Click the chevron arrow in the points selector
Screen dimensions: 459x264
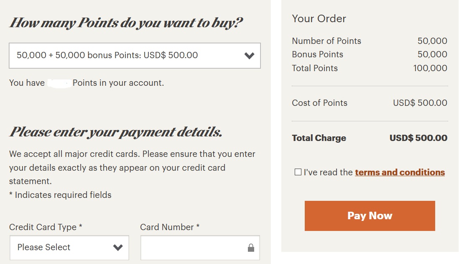[x=250, y=56]
